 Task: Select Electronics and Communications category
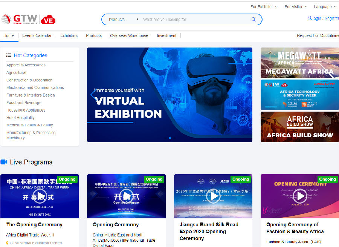[35, 87]
